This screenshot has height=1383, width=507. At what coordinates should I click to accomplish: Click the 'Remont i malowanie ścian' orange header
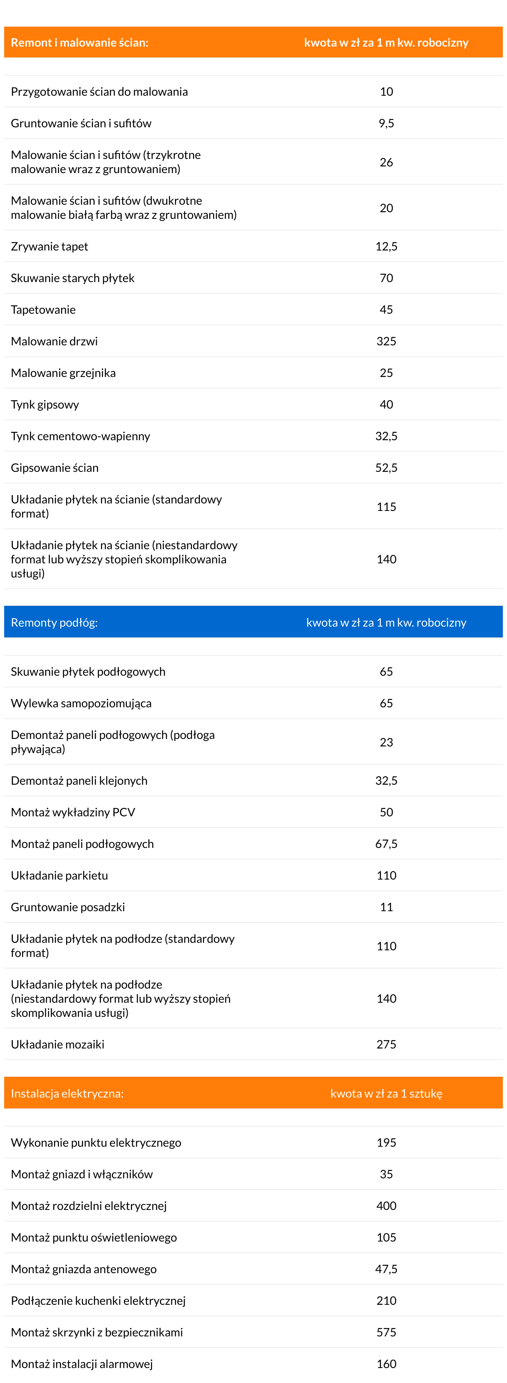tap(253, 42)
